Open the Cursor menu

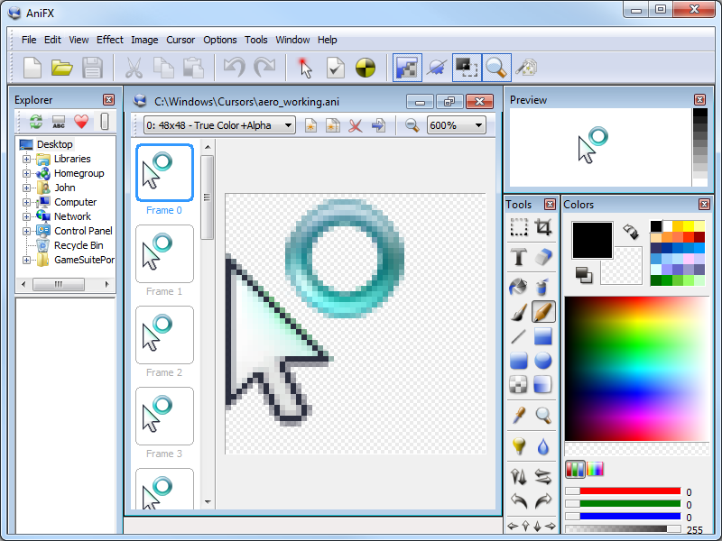(x=180, y=40)
